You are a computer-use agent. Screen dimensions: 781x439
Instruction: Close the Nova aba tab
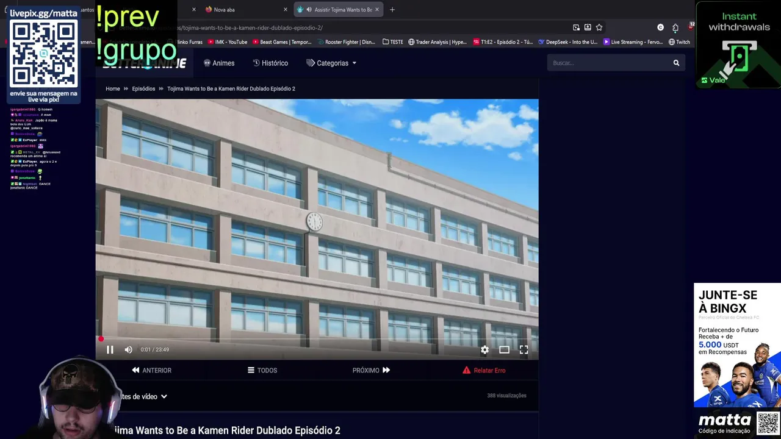coord(285,10)
